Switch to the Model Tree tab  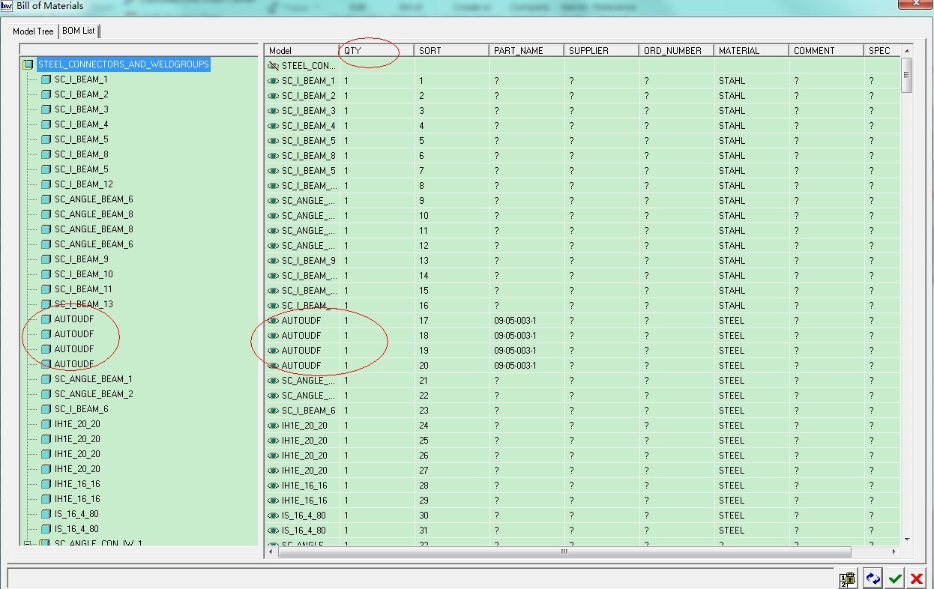(33, 31)
